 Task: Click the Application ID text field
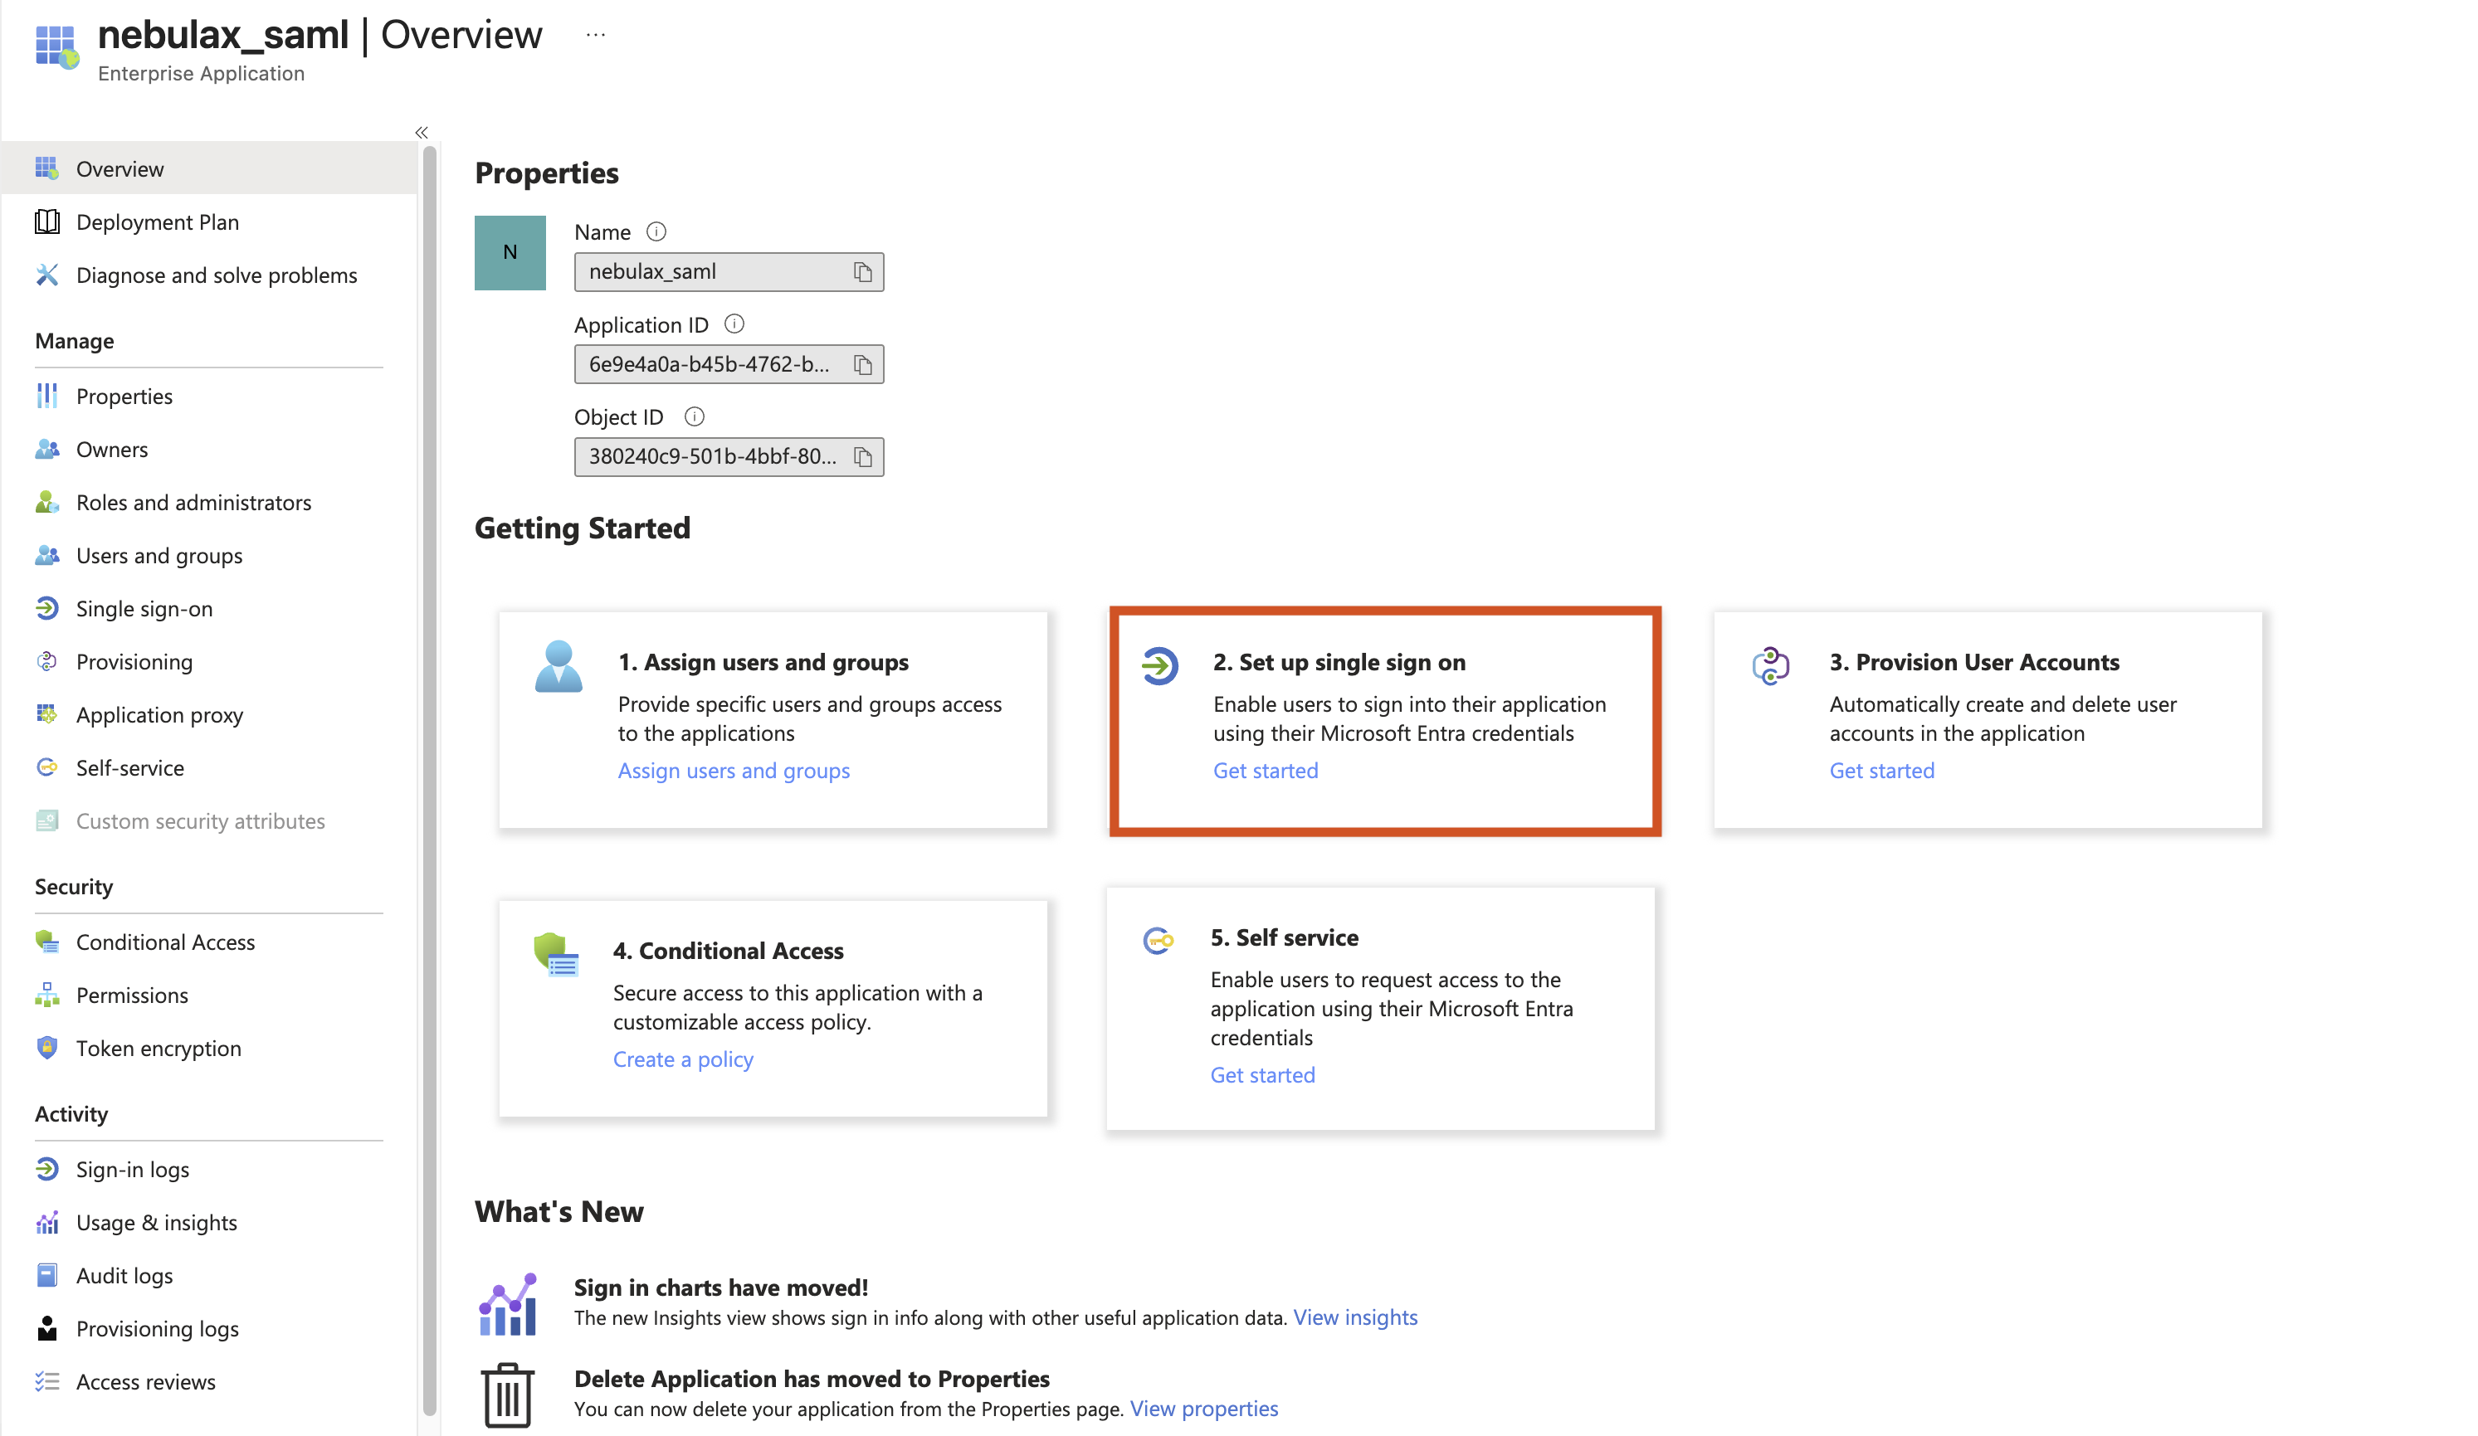pos(729,363)
